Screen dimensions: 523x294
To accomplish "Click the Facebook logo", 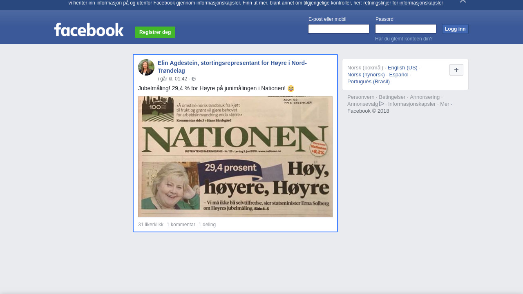I will coord(89,30).
